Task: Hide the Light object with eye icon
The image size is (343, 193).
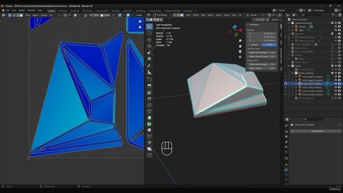Action: pyautogui.click(x=335, y=30)
